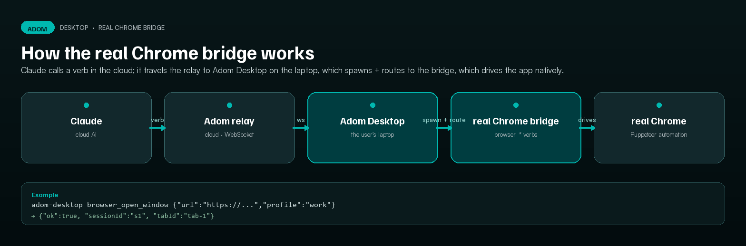Select the Adom relay card title

tap(229, 122)
